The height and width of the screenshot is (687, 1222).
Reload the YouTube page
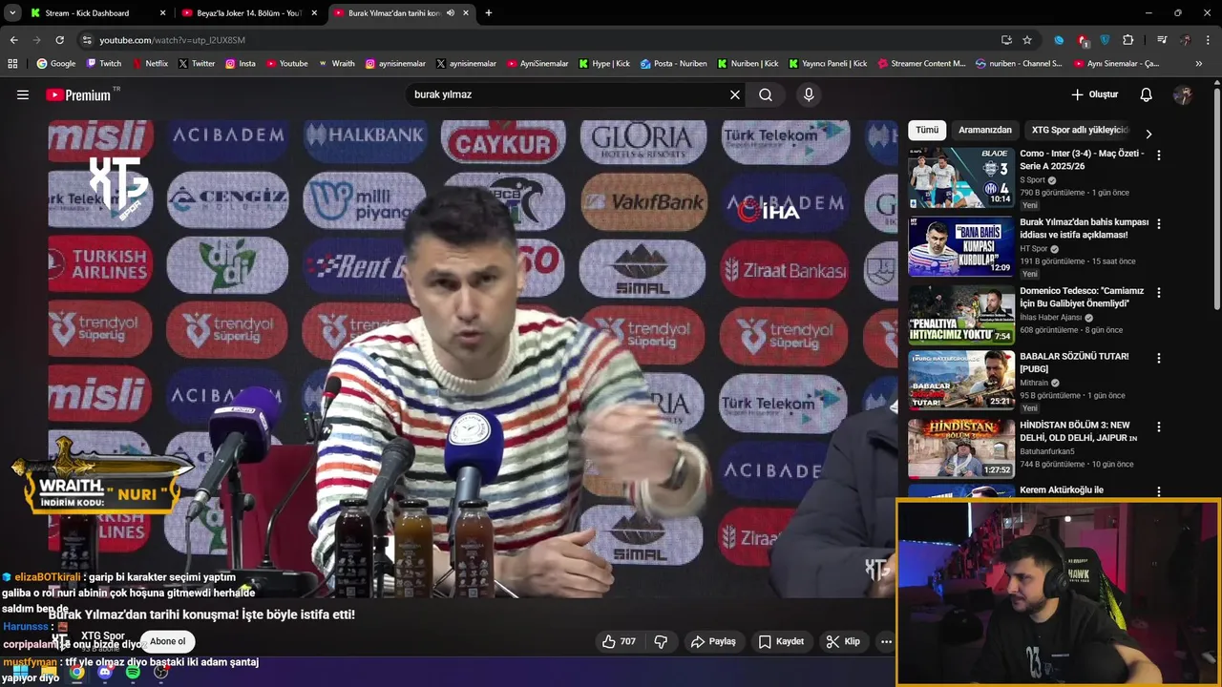click(59, 40)
